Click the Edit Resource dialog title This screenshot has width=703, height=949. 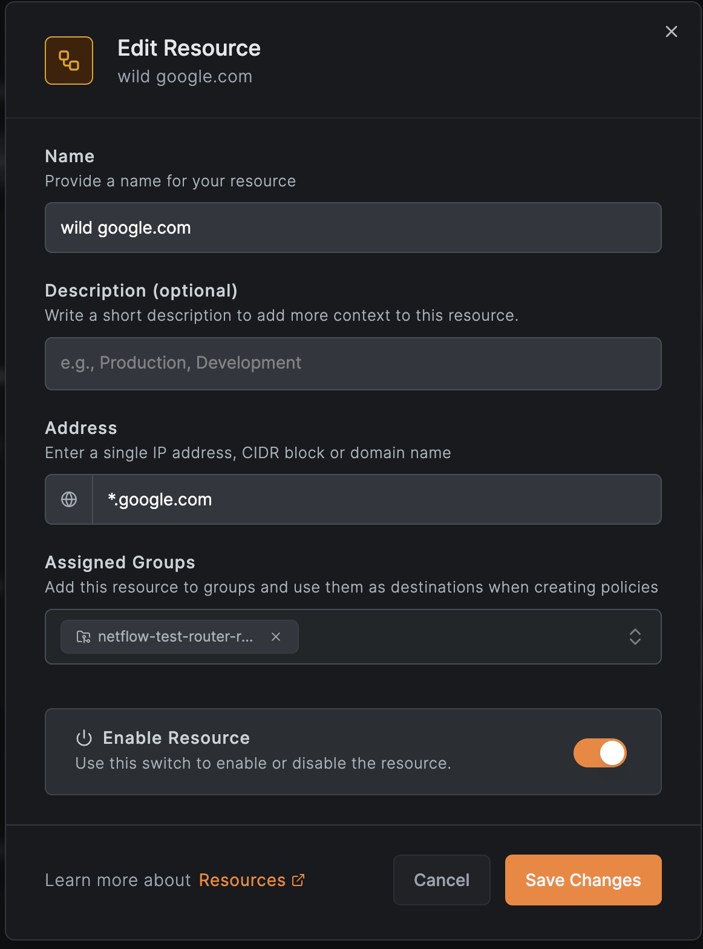coord(189,48)
